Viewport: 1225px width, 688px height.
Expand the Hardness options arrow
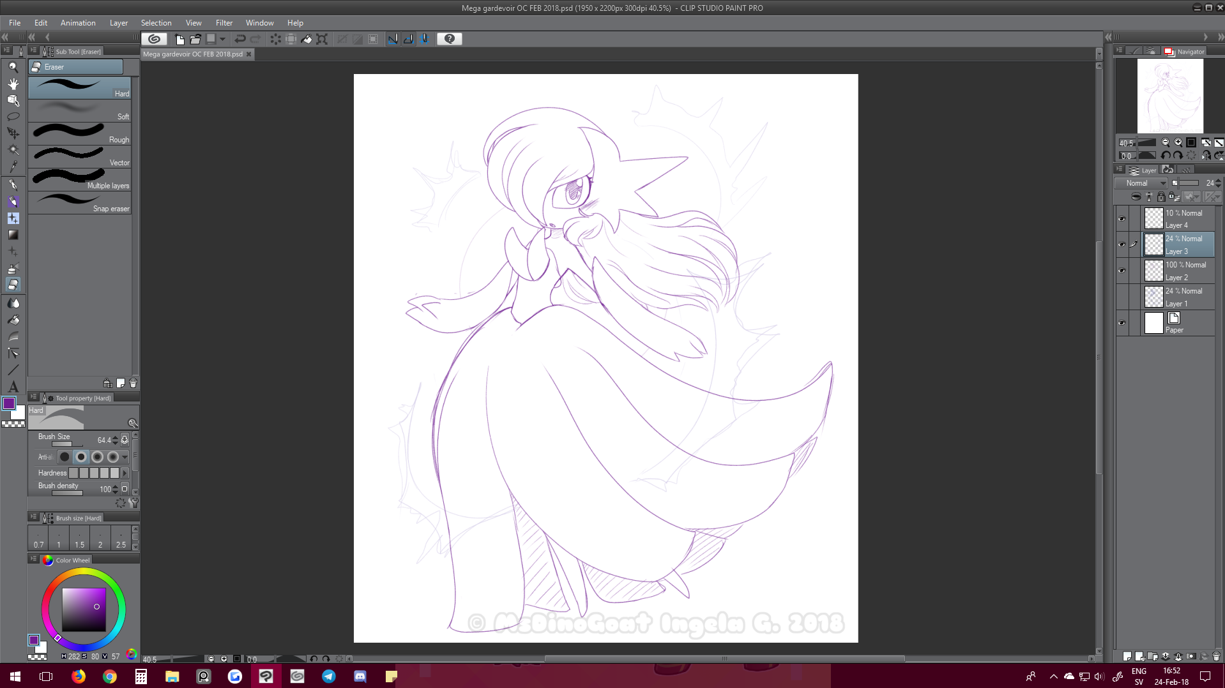click(125, 473)
